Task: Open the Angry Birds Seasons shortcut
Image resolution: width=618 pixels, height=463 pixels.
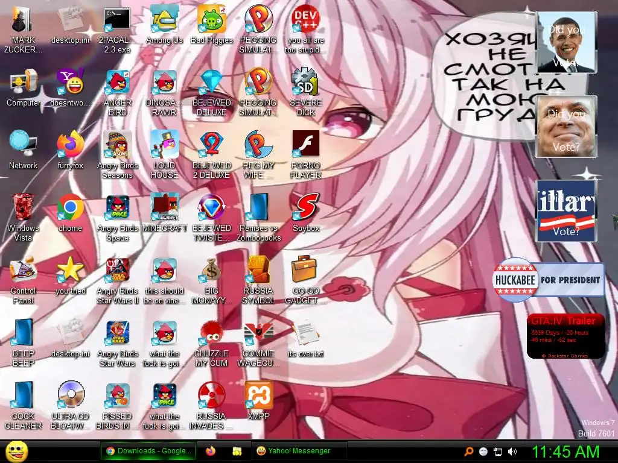Action: pos(118,155)
